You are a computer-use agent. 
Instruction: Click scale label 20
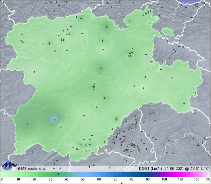click(34, 179)
